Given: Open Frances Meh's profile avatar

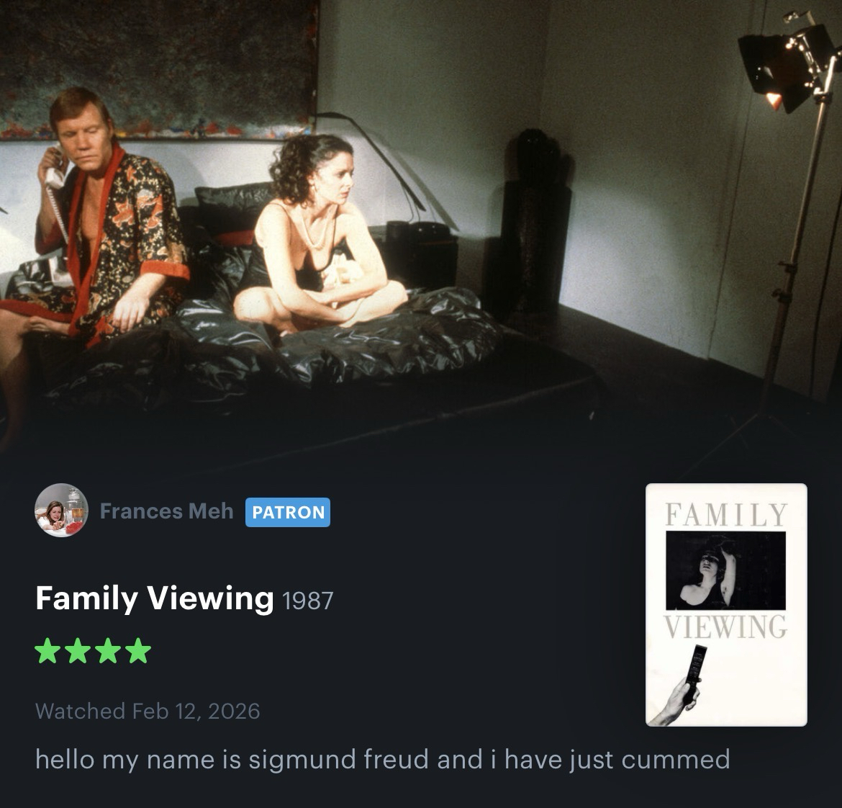Looking at the screenshot, I should [61, 511].
